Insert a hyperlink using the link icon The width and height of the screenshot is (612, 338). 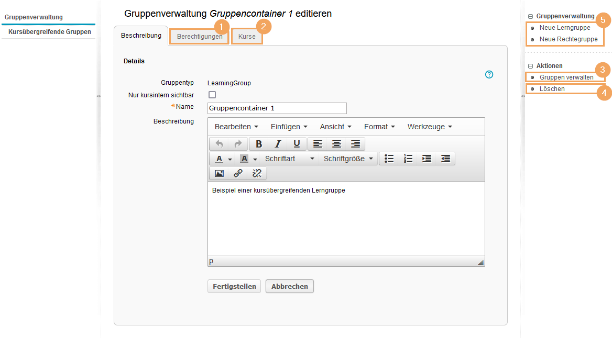(x=238, y=173)
